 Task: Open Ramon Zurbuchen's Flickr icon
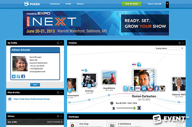138,88
